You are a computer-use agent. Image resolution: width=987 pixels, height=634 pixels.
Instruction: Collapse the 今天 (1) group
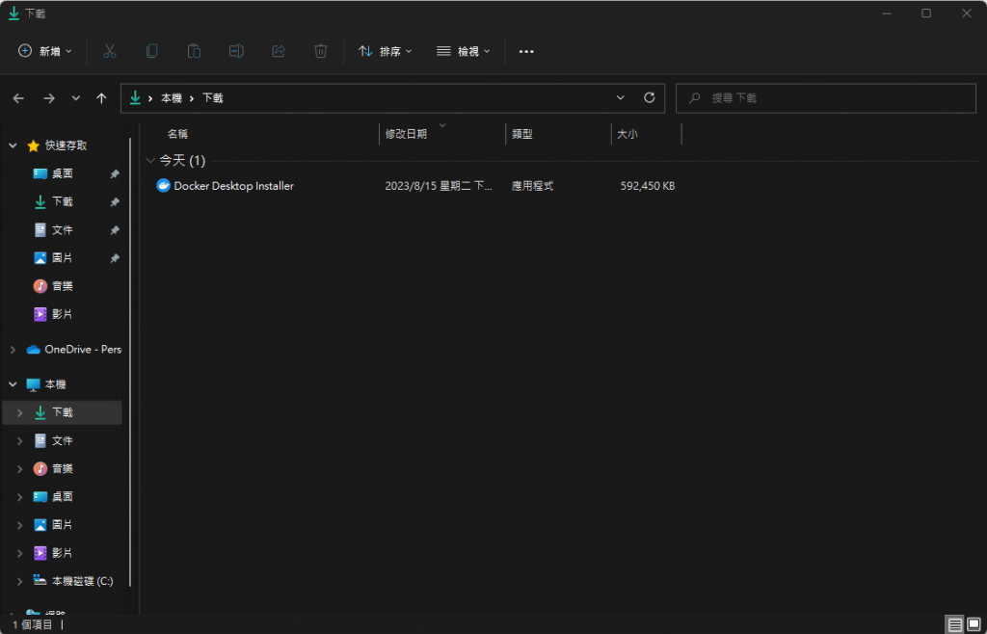point(150,161)
